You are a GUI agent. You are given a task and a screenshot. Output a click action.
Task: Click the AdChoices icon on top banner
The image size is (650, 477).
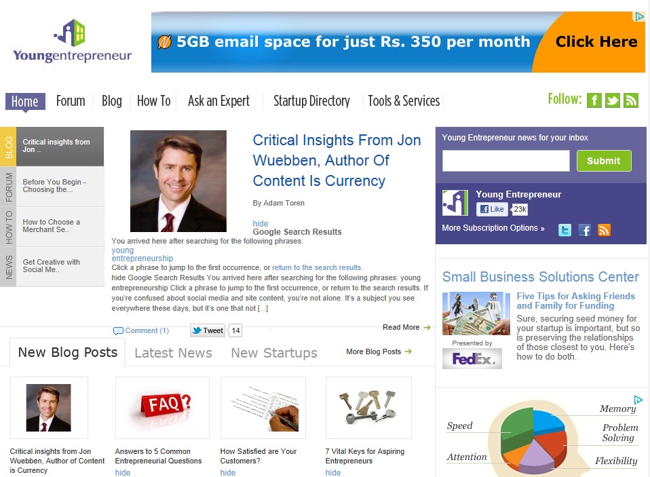(640, 16)
